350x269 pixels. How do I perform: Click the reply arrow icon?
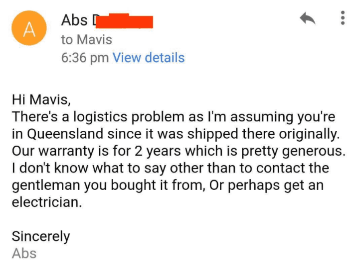307,18
